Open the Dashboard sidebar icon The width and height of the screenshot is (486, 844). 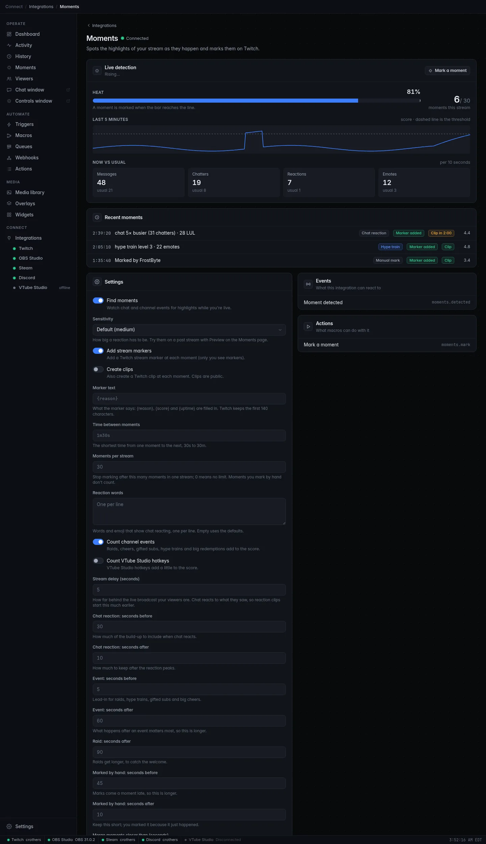click(x=9, y=34)
